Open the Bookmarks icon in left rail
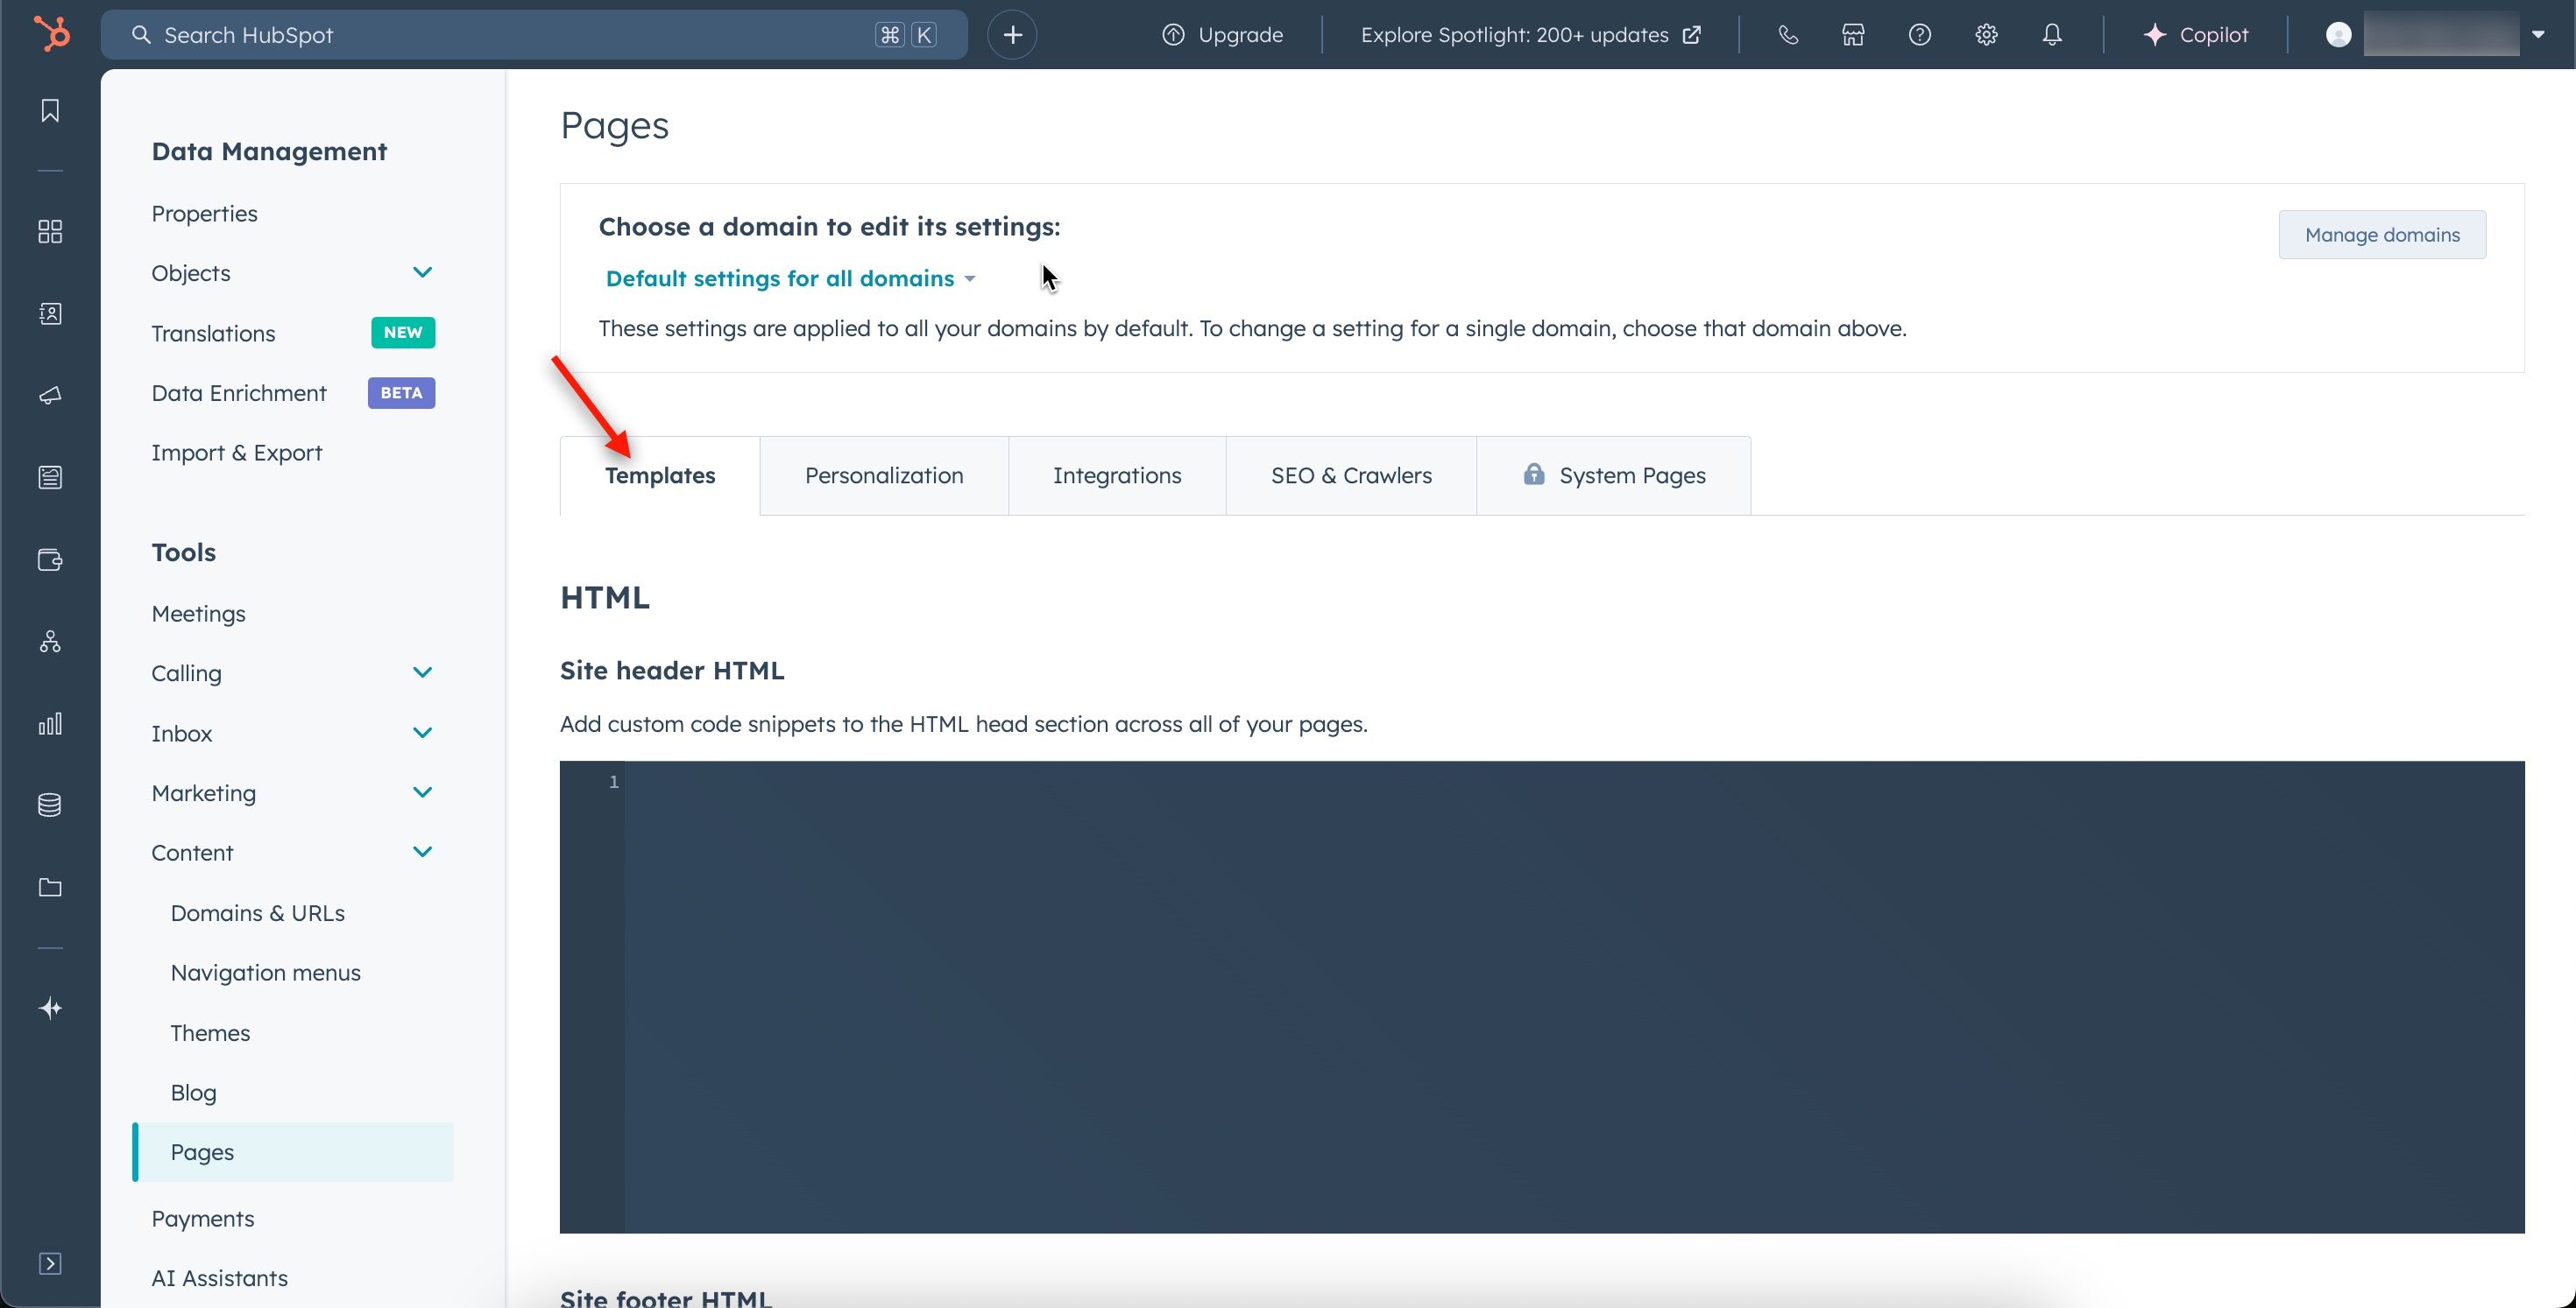 pyautogui.click(x=50, y=111)
